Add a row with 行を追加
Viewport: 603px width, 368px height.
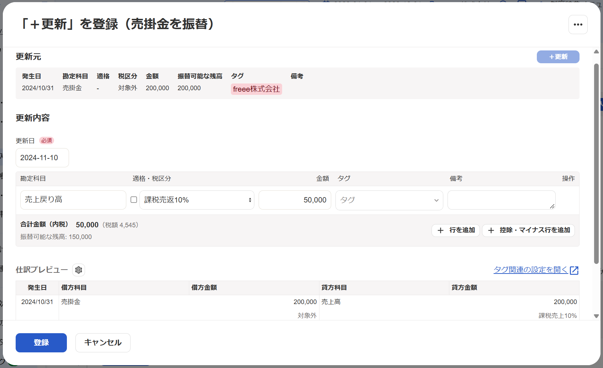click(456, 230)
